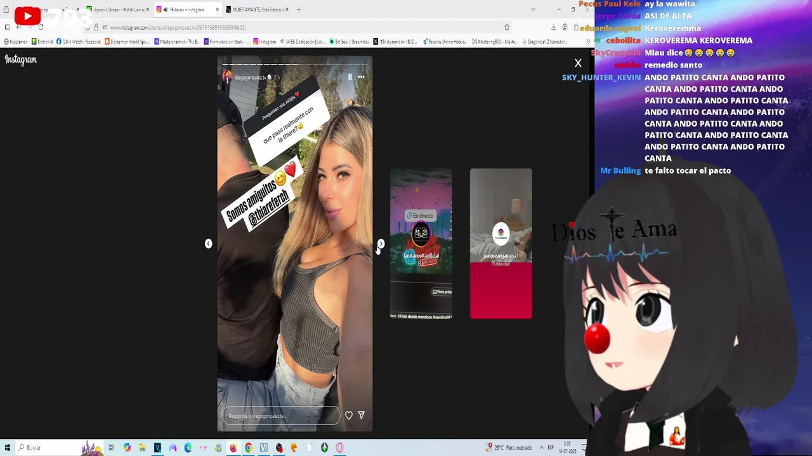Show more bookmarks with the chevron
This screenshot has height=456, width=812.
coord(588,42)
